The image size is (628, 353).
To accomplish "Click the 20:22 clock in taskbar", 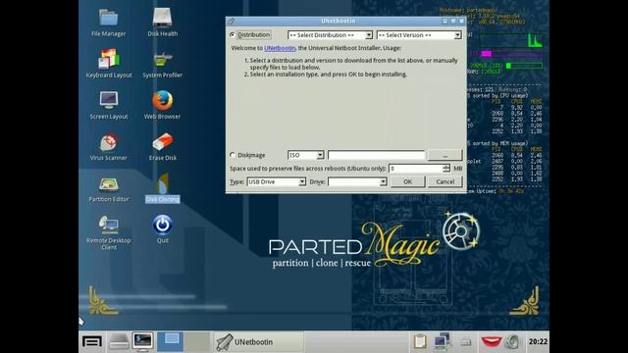I will pyautogui.click(x=538, y=342).
